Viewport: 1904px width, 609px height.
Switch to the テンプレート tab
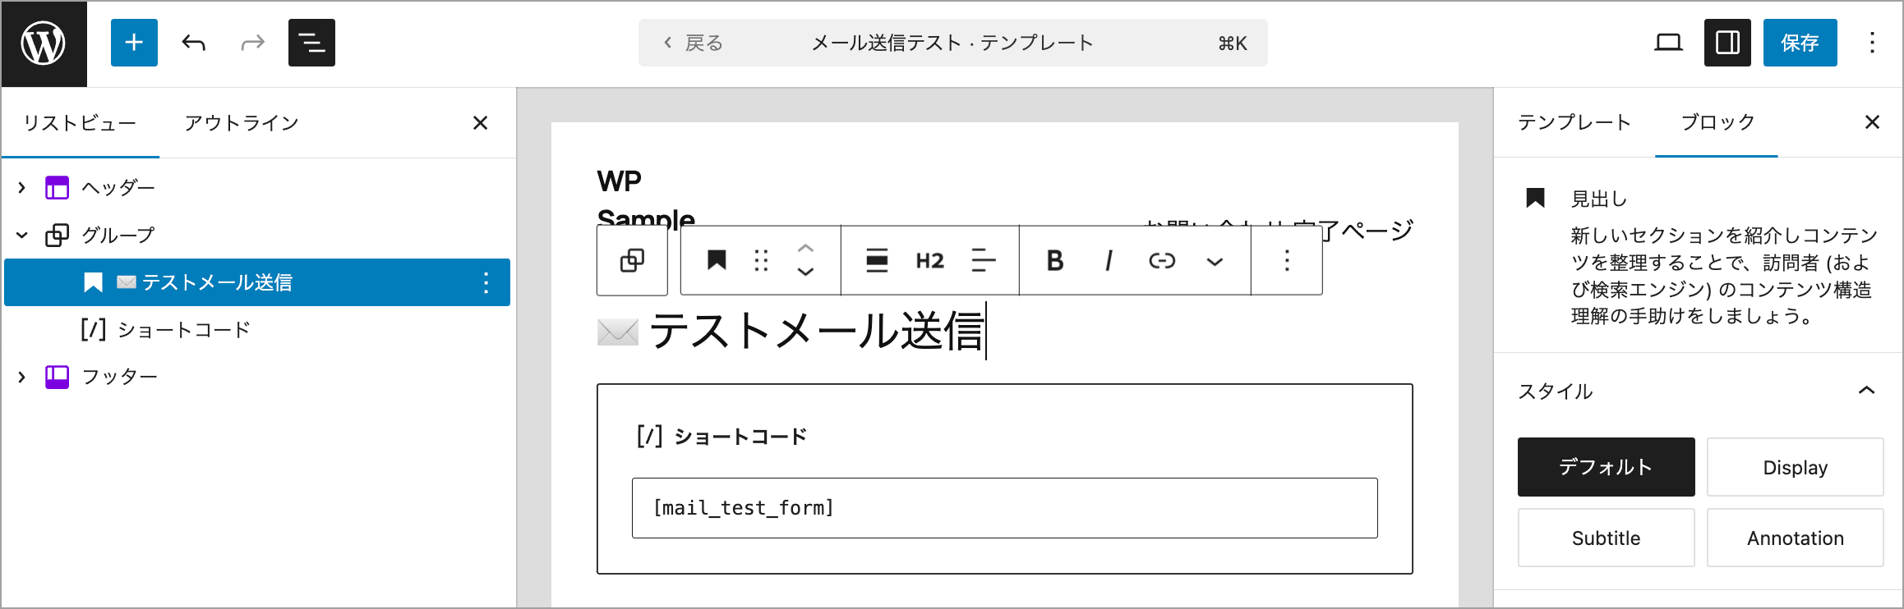1574,122
